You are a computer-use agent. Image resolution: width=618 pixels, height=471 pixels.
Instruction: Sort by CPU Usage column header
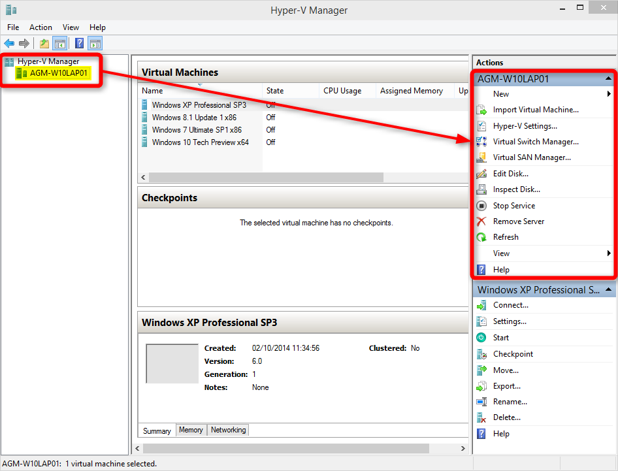[x=348, y=91]
